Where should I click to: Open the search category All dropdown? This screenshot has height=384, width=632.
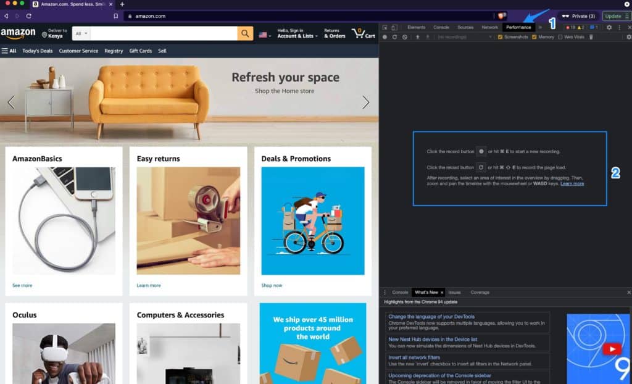[x=81, y=33]
